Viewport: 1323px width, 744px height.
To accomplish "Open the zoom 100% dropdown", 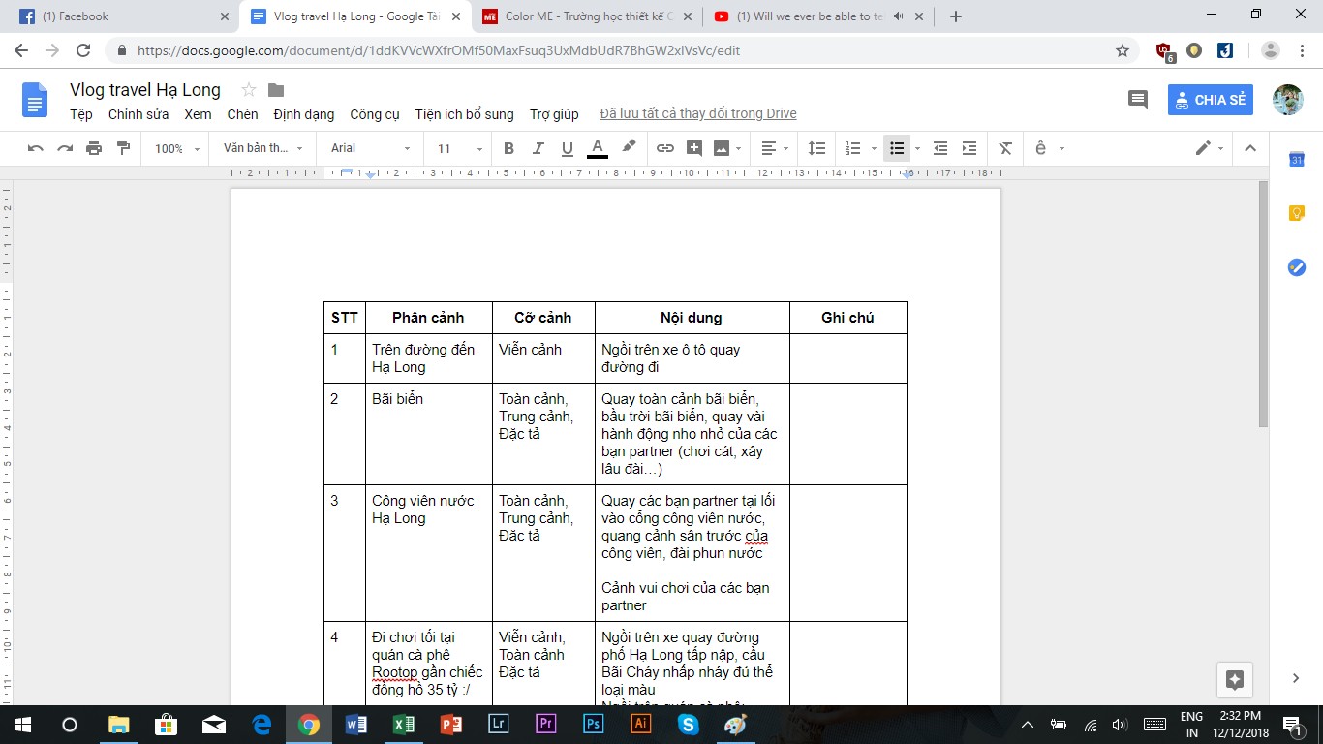I will click(177, 148).
